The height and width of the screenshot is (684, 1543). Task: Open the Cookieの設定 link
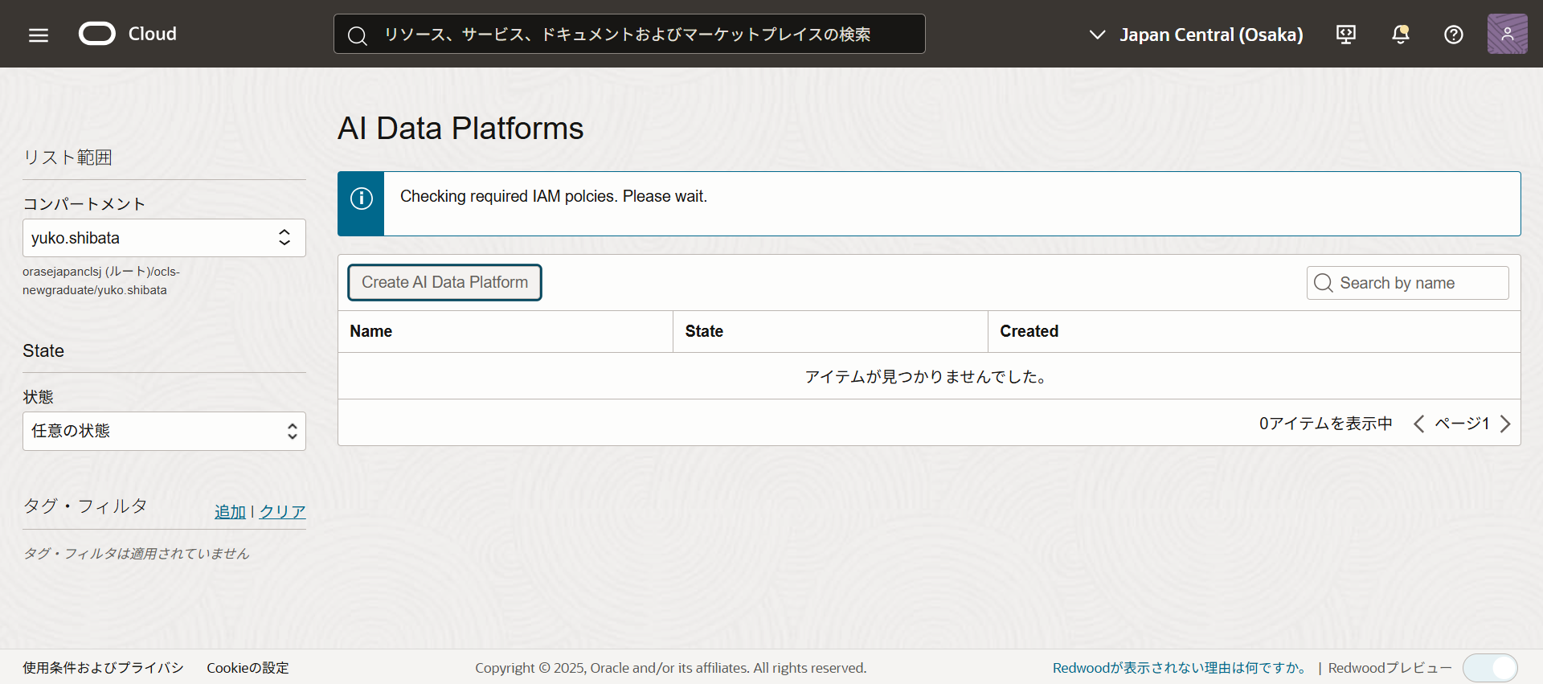click(x=248, y=668)
